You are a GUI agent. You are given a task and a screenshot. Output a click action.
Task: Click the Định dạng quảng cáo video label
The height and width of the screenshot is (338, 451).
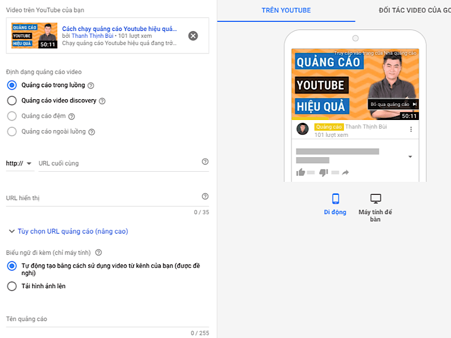click(44, 72)
